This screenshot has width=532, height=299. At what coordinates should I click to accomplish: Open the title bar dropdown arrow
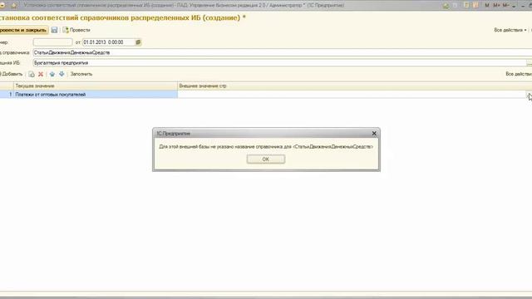[x=514, y=6]
